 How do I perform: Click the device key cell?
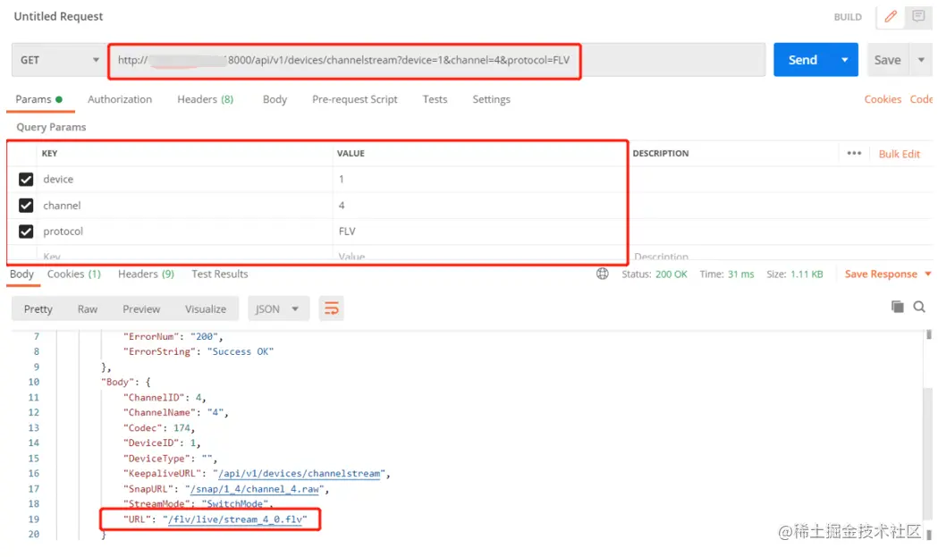(184, 179)
